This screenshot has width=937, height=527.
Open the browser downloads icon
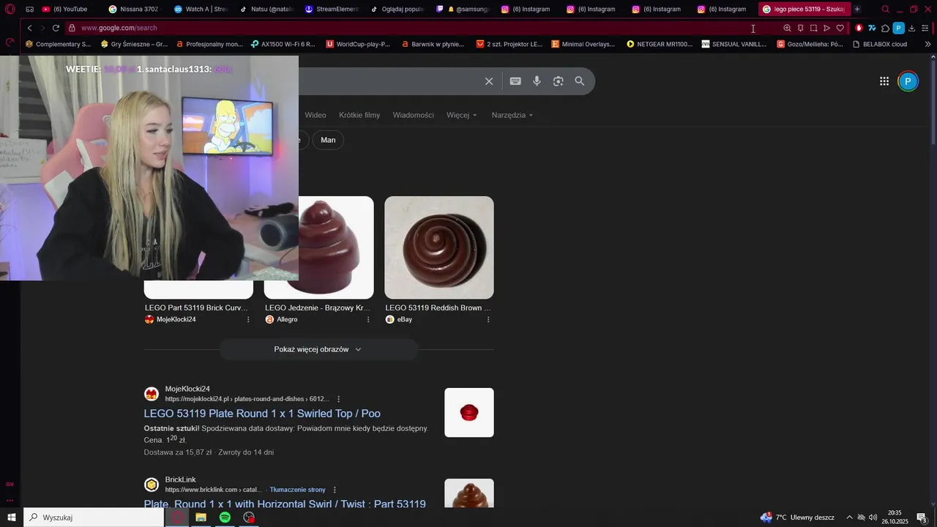911,28
